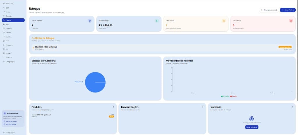Click the Projetos sidebar icon

[4, 33]
